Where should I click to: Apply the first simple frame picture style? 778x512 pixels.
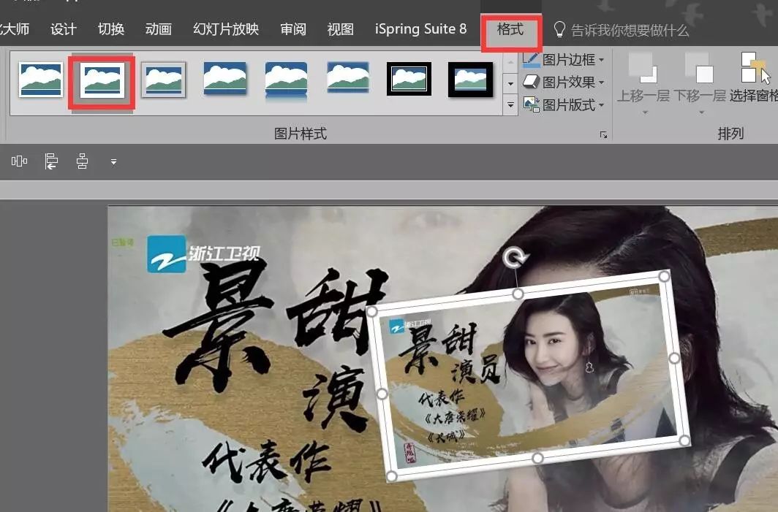point(41,80)
